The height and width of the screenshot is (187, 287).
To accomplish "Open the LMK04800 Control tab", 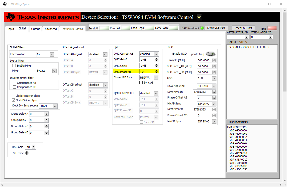I will coord(73,29).
